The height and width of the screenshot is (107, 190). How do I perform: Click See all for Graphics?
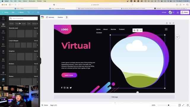pyautogui.click(x=36, y=51)
